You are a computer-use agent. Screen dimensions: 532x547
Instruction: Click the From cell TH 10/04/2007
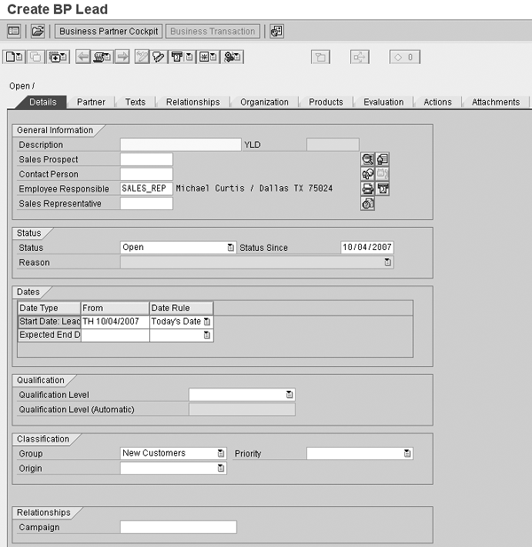coord(115,322)
